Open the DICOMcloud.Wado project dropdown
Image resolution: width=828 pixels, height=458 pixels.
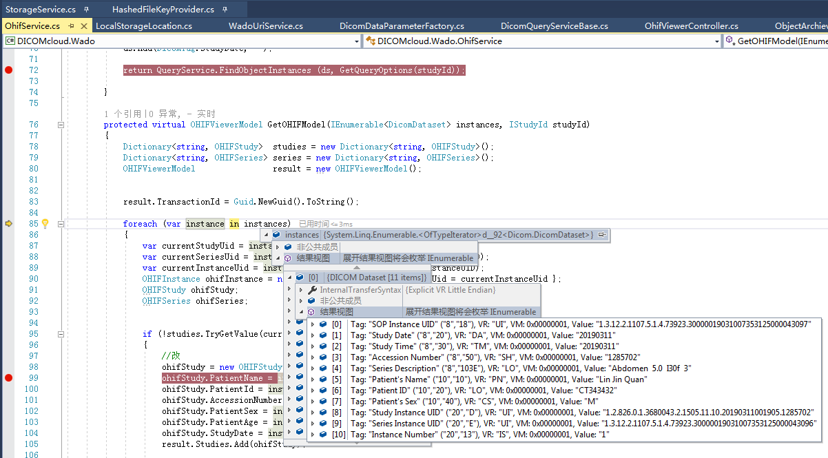coord(356,41)
